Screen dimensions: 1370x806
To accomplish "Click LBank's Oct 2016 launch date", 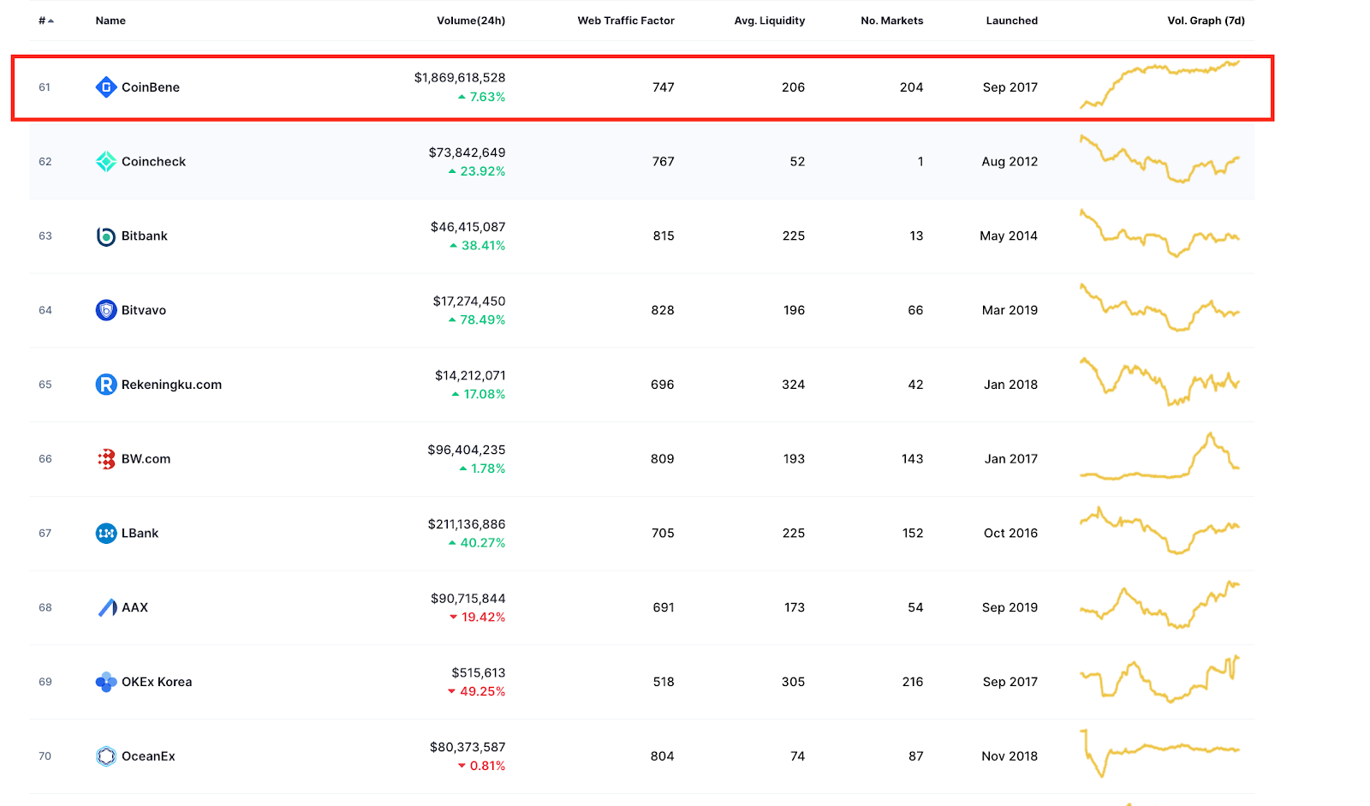I will pyautogui.click(x=1010, y=534).
